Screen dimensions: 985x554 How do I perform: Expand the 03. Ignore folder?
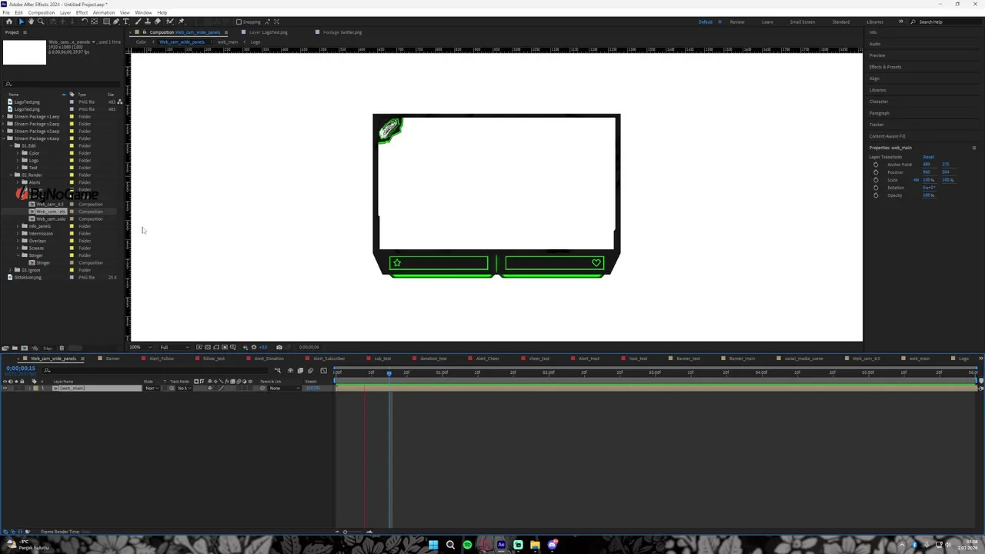point(10,270)
